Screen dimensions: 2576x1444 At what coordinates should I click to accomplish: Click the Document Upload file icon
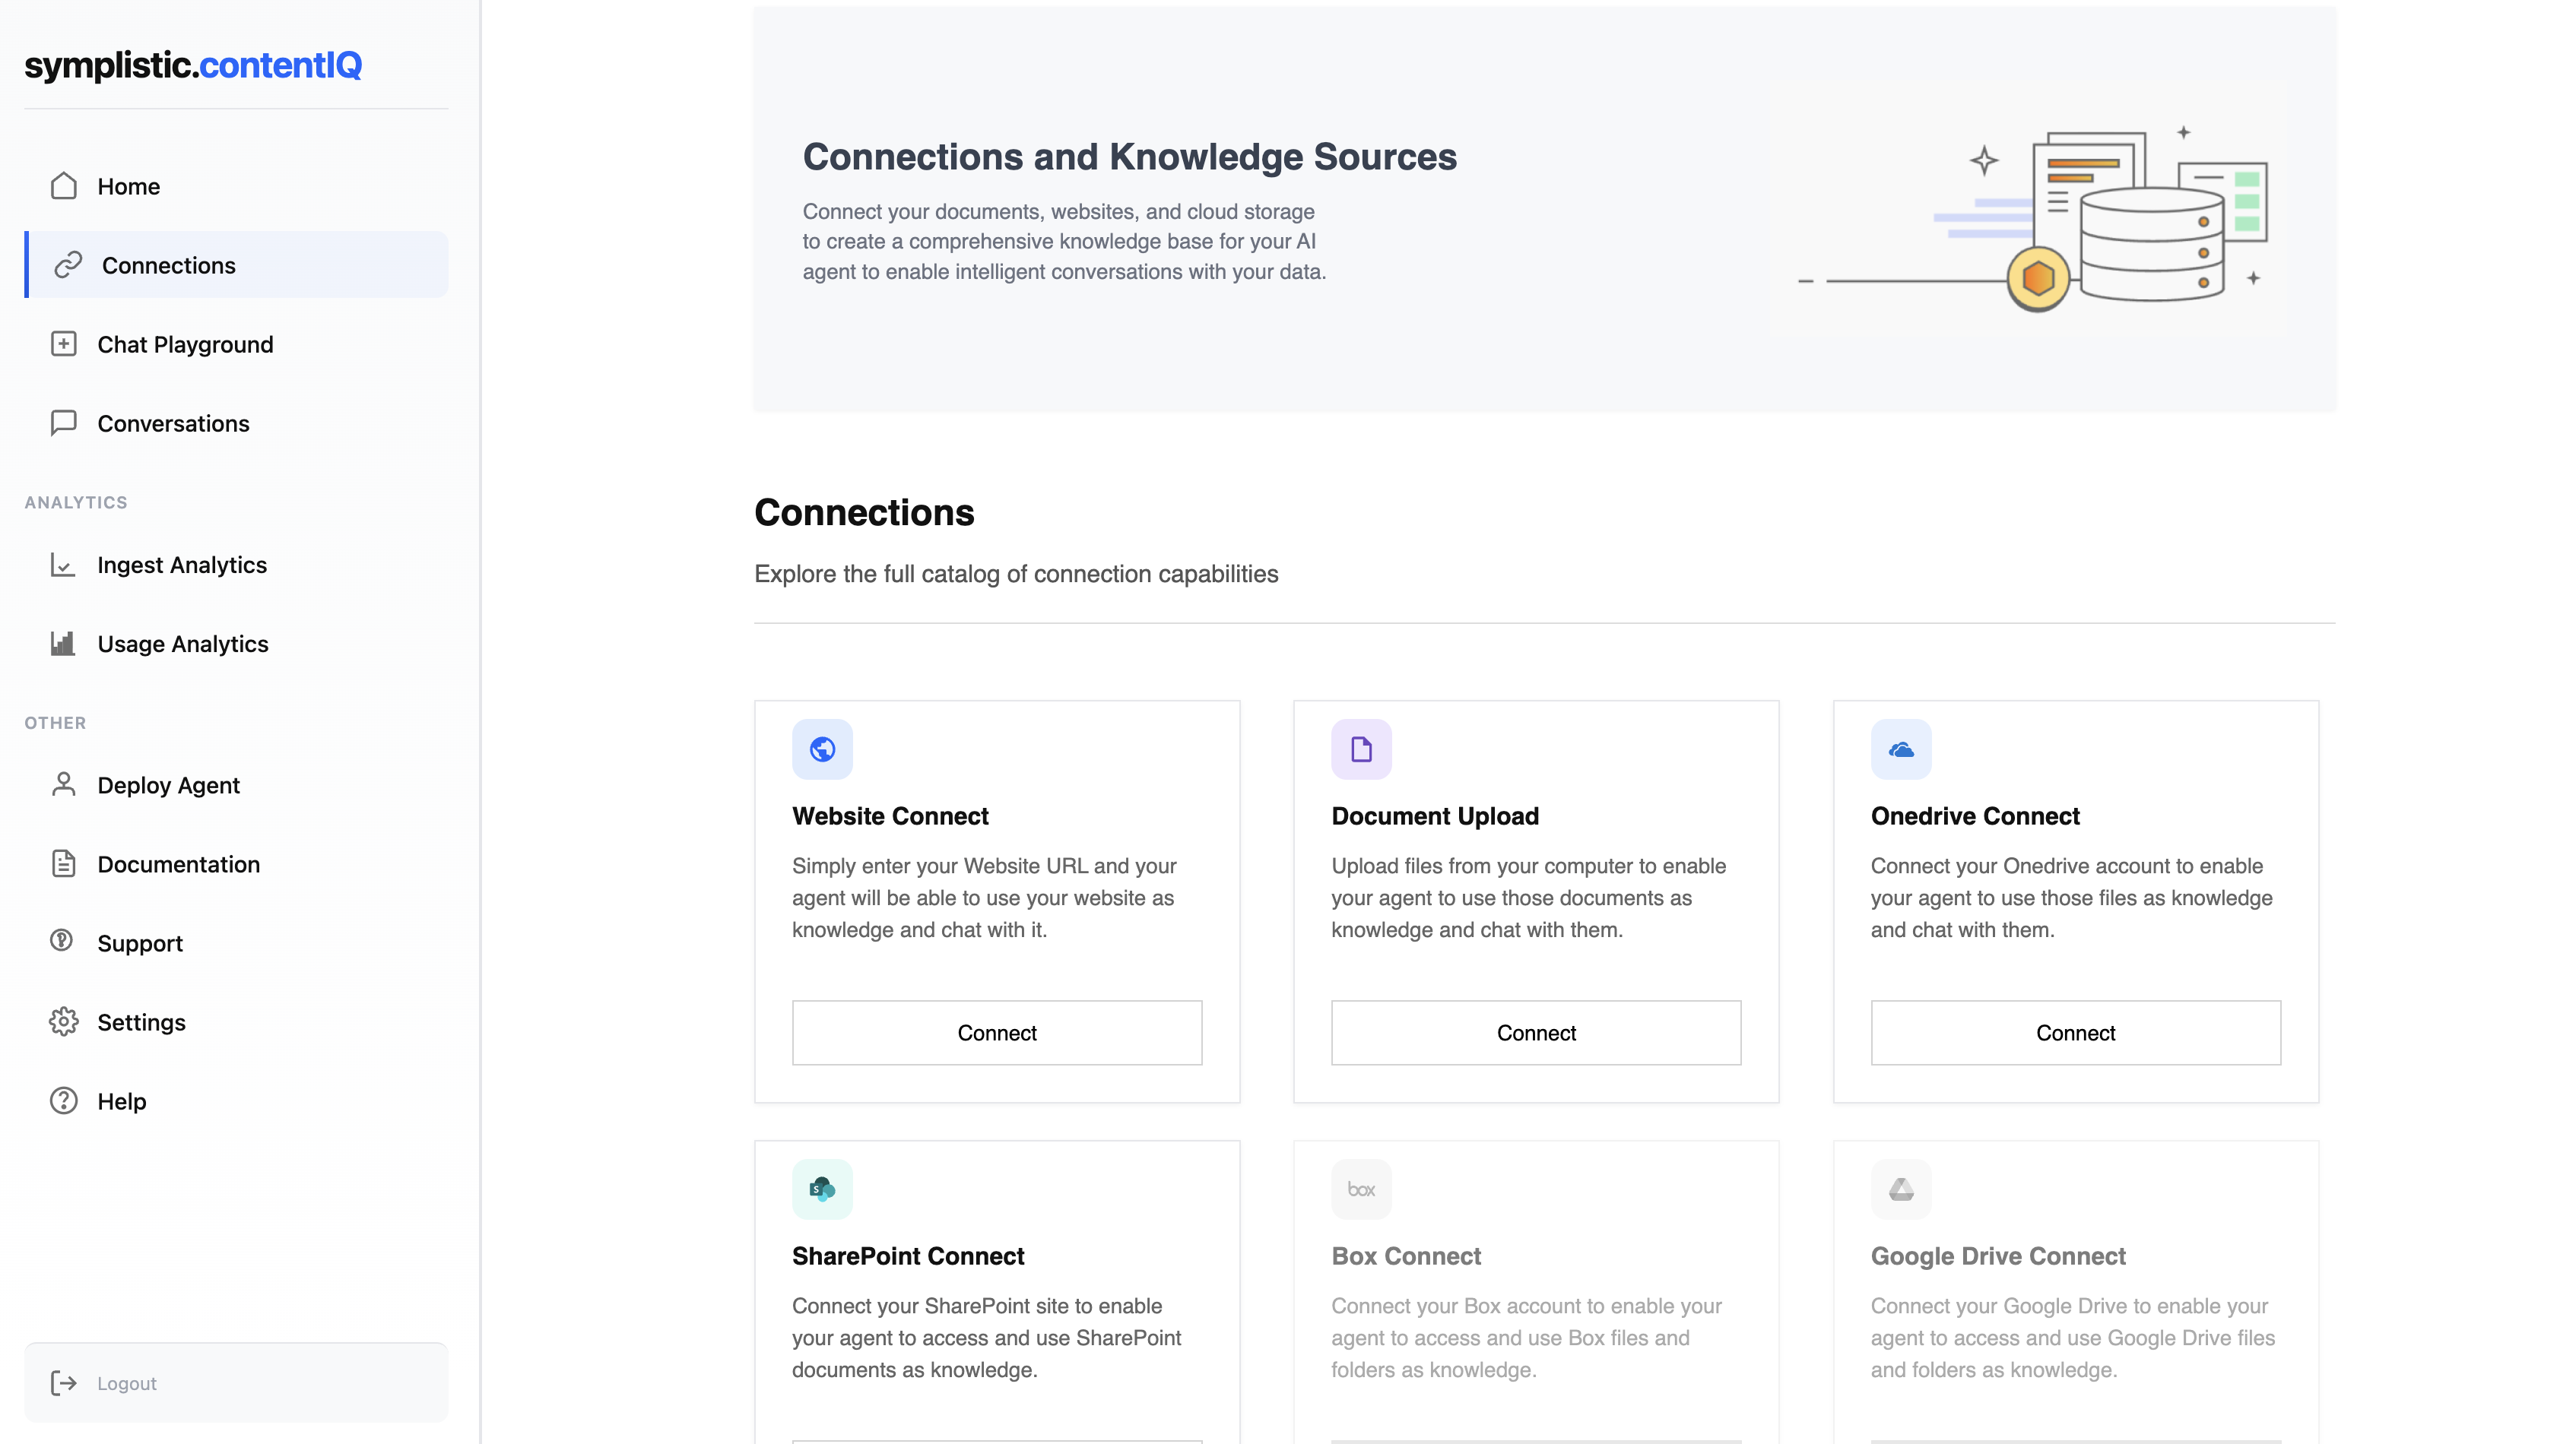(x=1361, y=749)
